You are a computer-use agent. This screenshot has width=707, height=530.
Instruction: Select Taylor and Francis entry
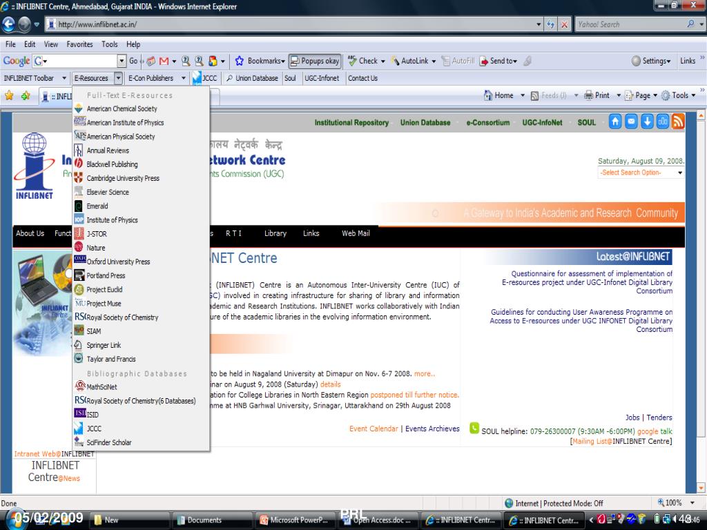pyautogui.click(x=141, y=359)
